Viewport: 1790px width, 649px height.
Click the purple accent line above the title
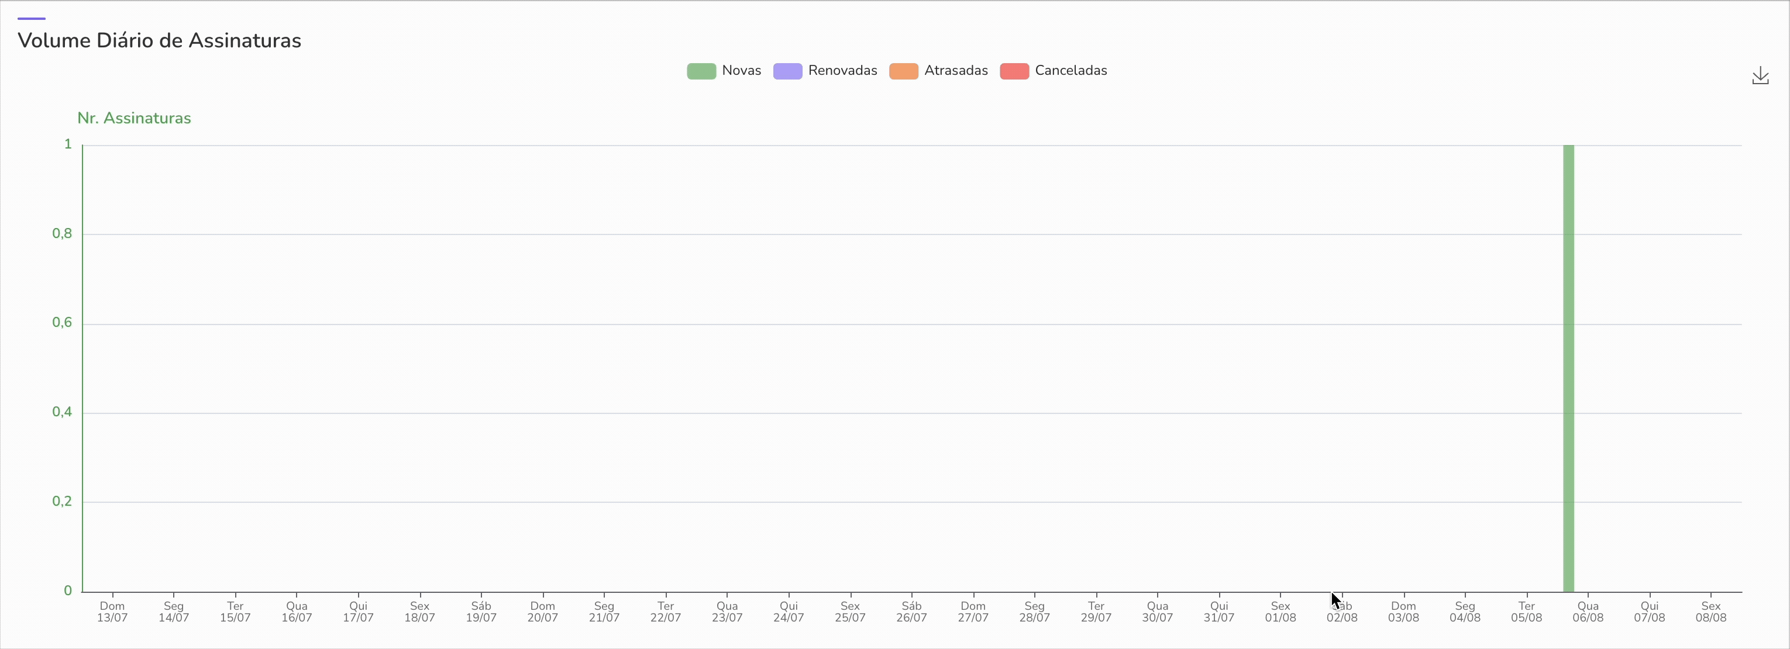[x=31, y=18]
